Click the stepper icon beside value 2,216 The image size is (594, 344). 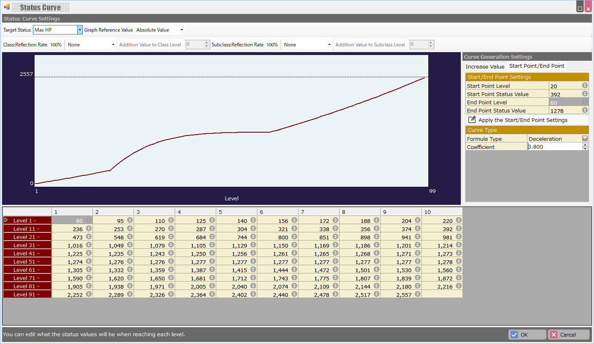458,286
